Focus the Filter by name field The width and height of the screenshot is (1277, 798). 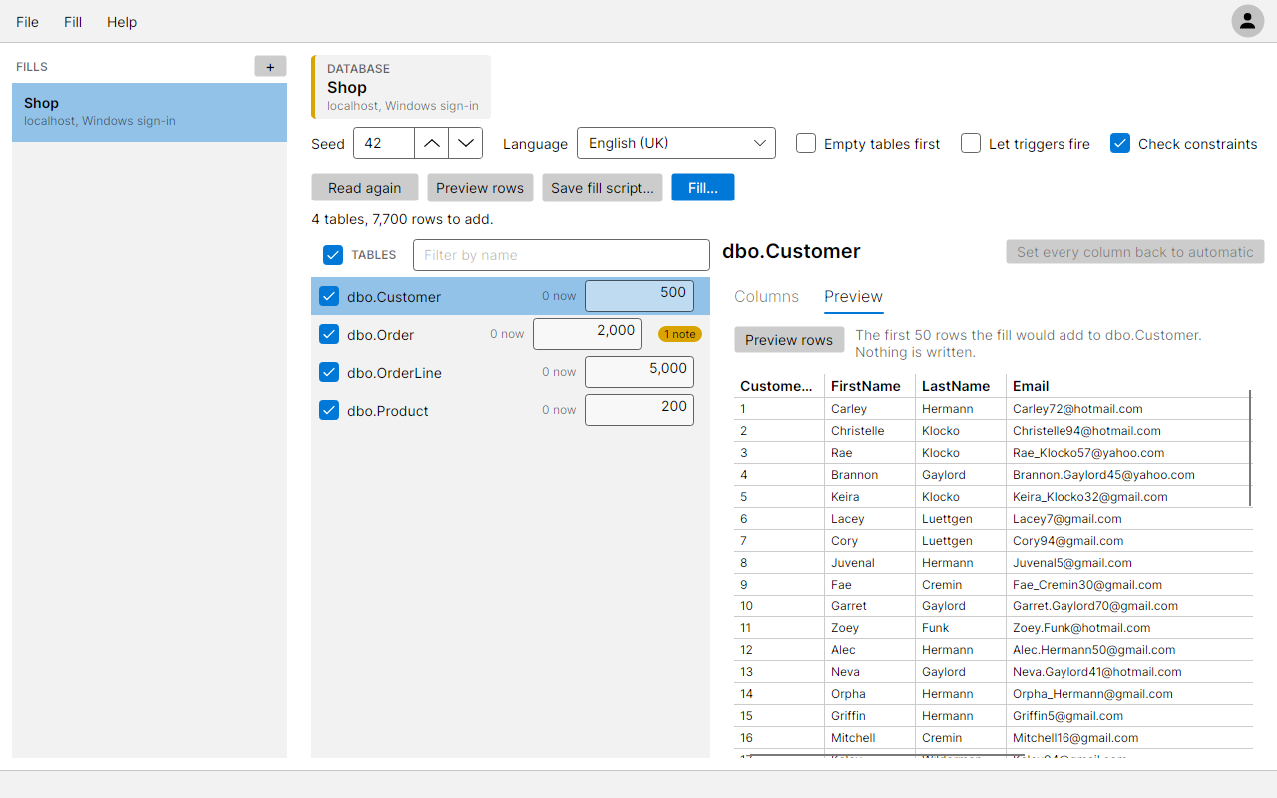click(x=562, y=255)
